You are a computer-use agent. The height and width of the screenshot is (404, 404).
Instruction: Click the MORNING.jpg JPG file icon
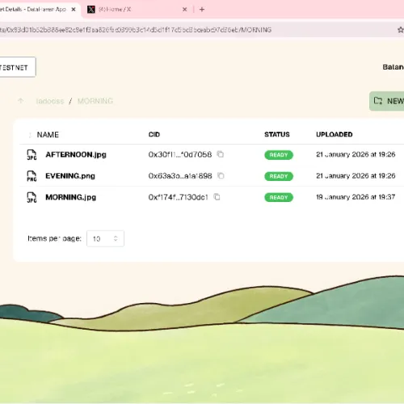(x=32, y=197)
